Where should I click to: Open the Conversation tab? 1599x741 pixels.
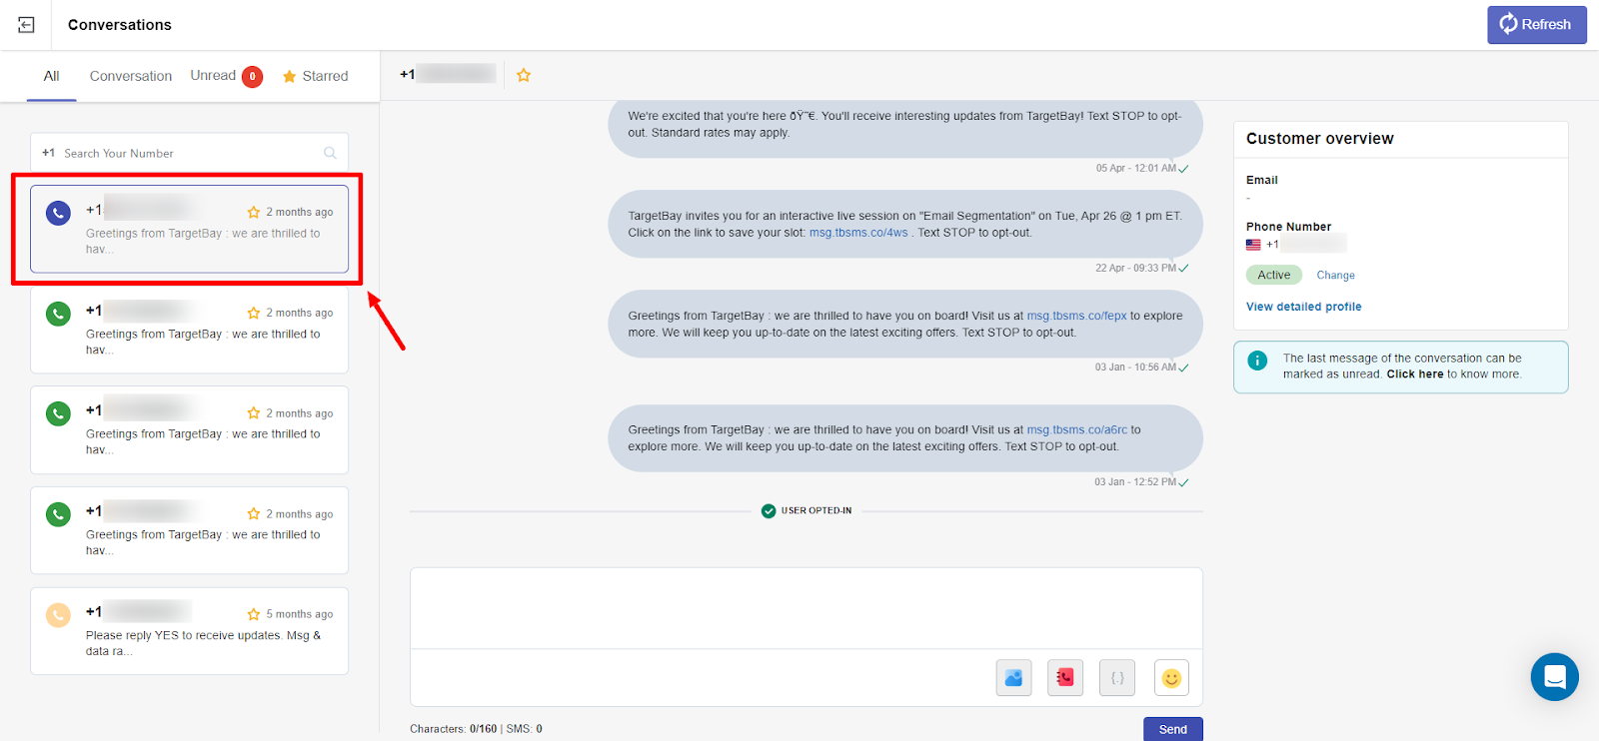131,76
